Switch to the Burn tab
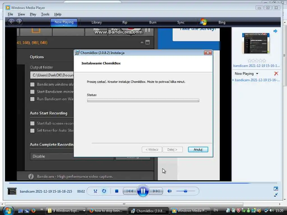The height and width of the screenshot is (215, 287). coord(153,22)
